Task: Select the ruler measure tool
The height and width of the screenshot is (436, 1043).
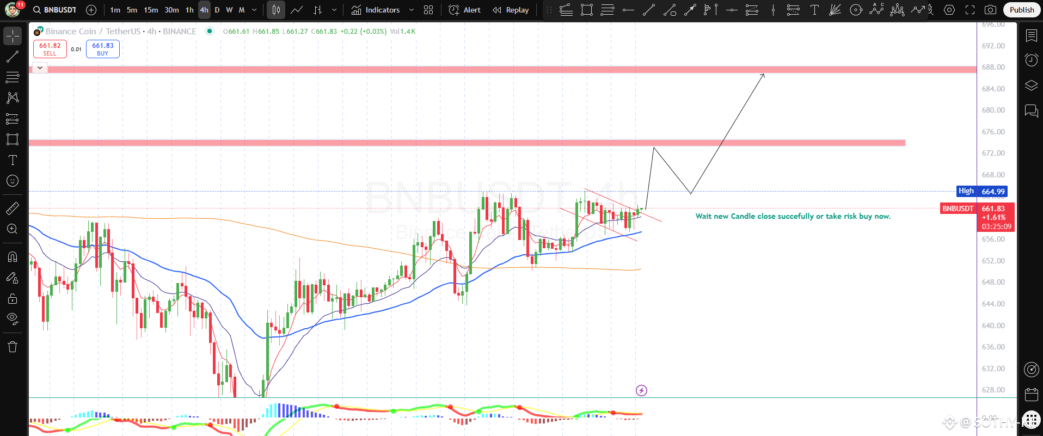Action: pos(13,208)
